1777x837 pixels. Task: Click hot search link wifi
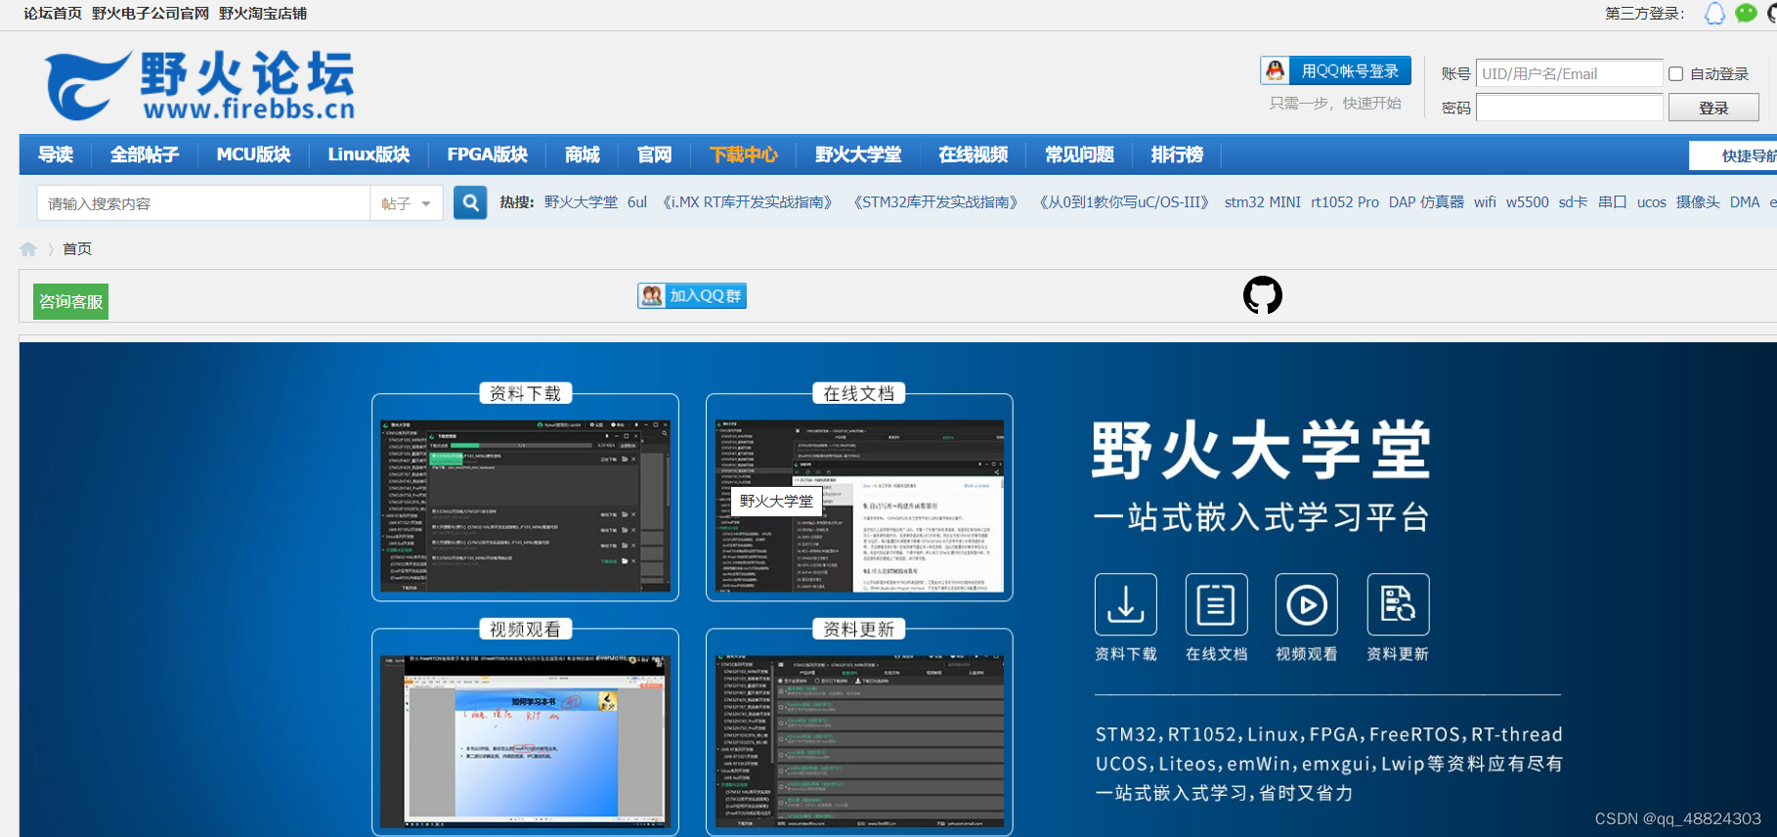tap(1485, 202)
